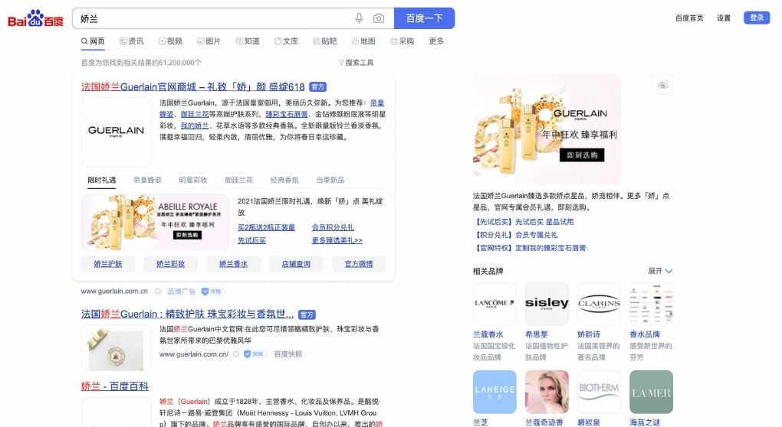
Task: Open image search camera icon
Action: (379, 18)
